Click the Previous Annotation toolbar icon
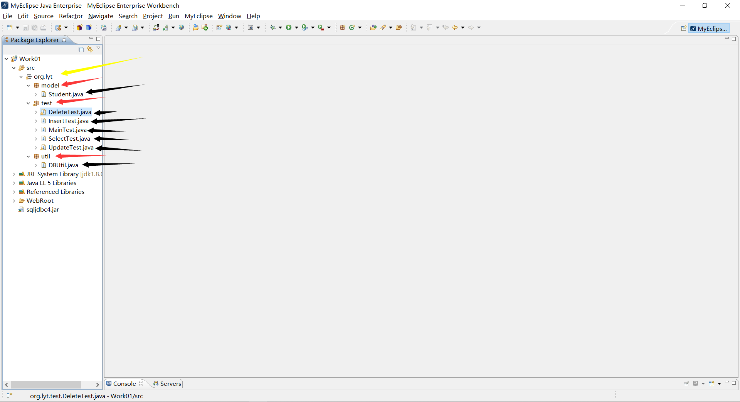The image size is (740, 402). [429, 27]
